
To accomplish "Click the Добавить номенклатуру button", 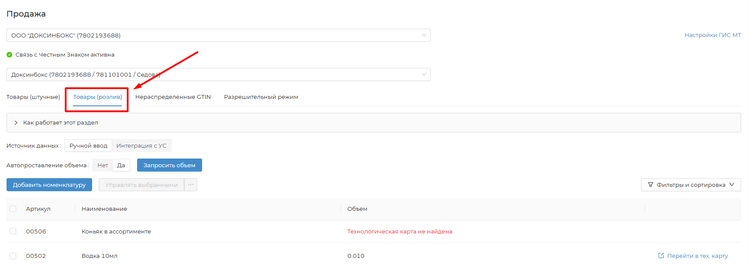I will point(49,185).
